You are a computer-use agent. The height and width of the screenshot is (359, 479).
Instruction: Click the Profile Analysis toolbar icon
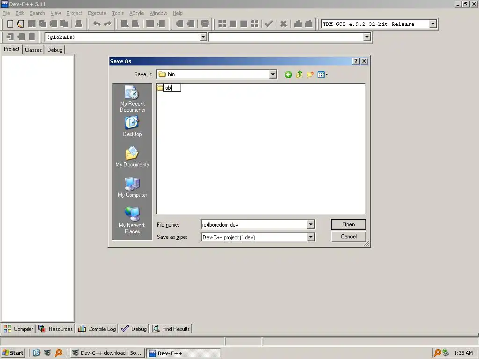click(298, 24)
